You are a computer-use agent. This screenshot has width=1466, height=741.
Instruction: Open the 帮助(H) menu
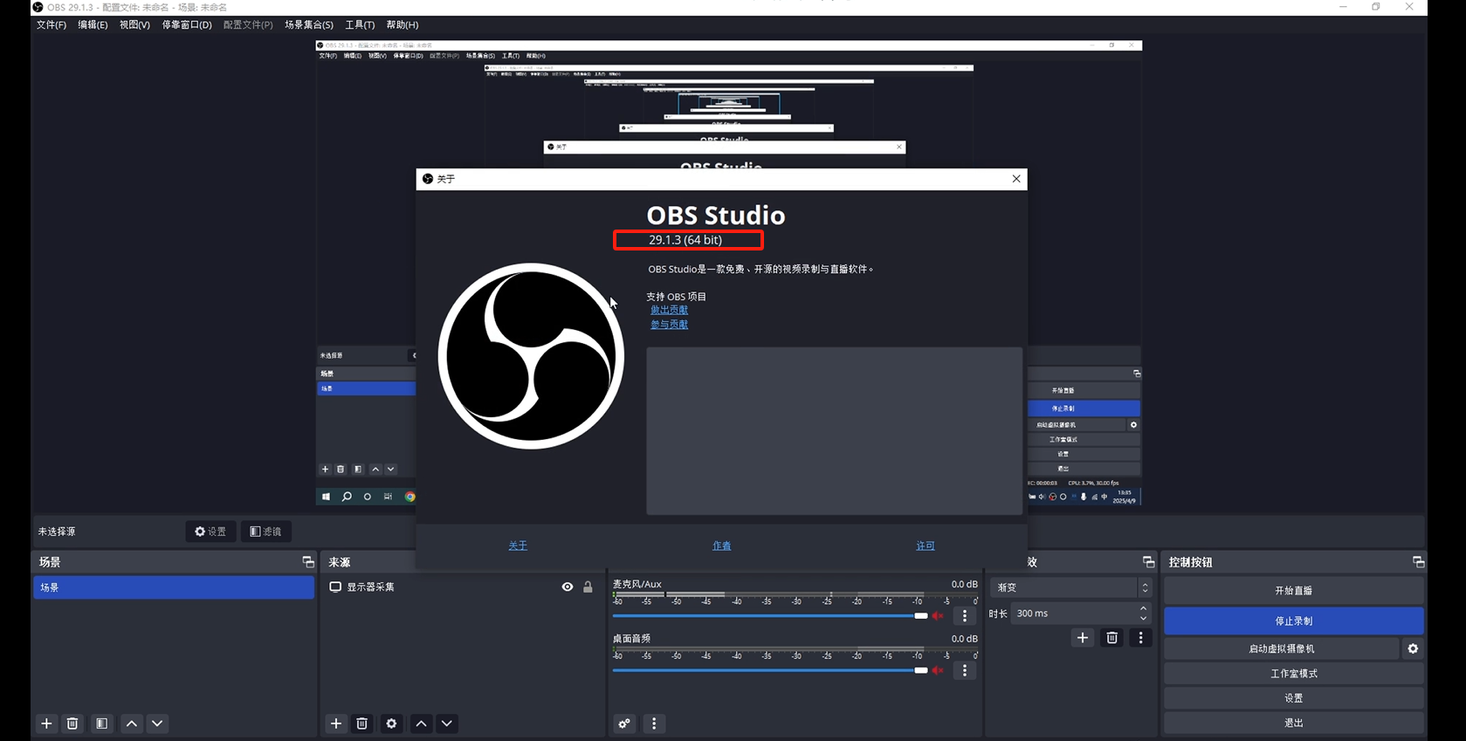click(x=403, y=24)
